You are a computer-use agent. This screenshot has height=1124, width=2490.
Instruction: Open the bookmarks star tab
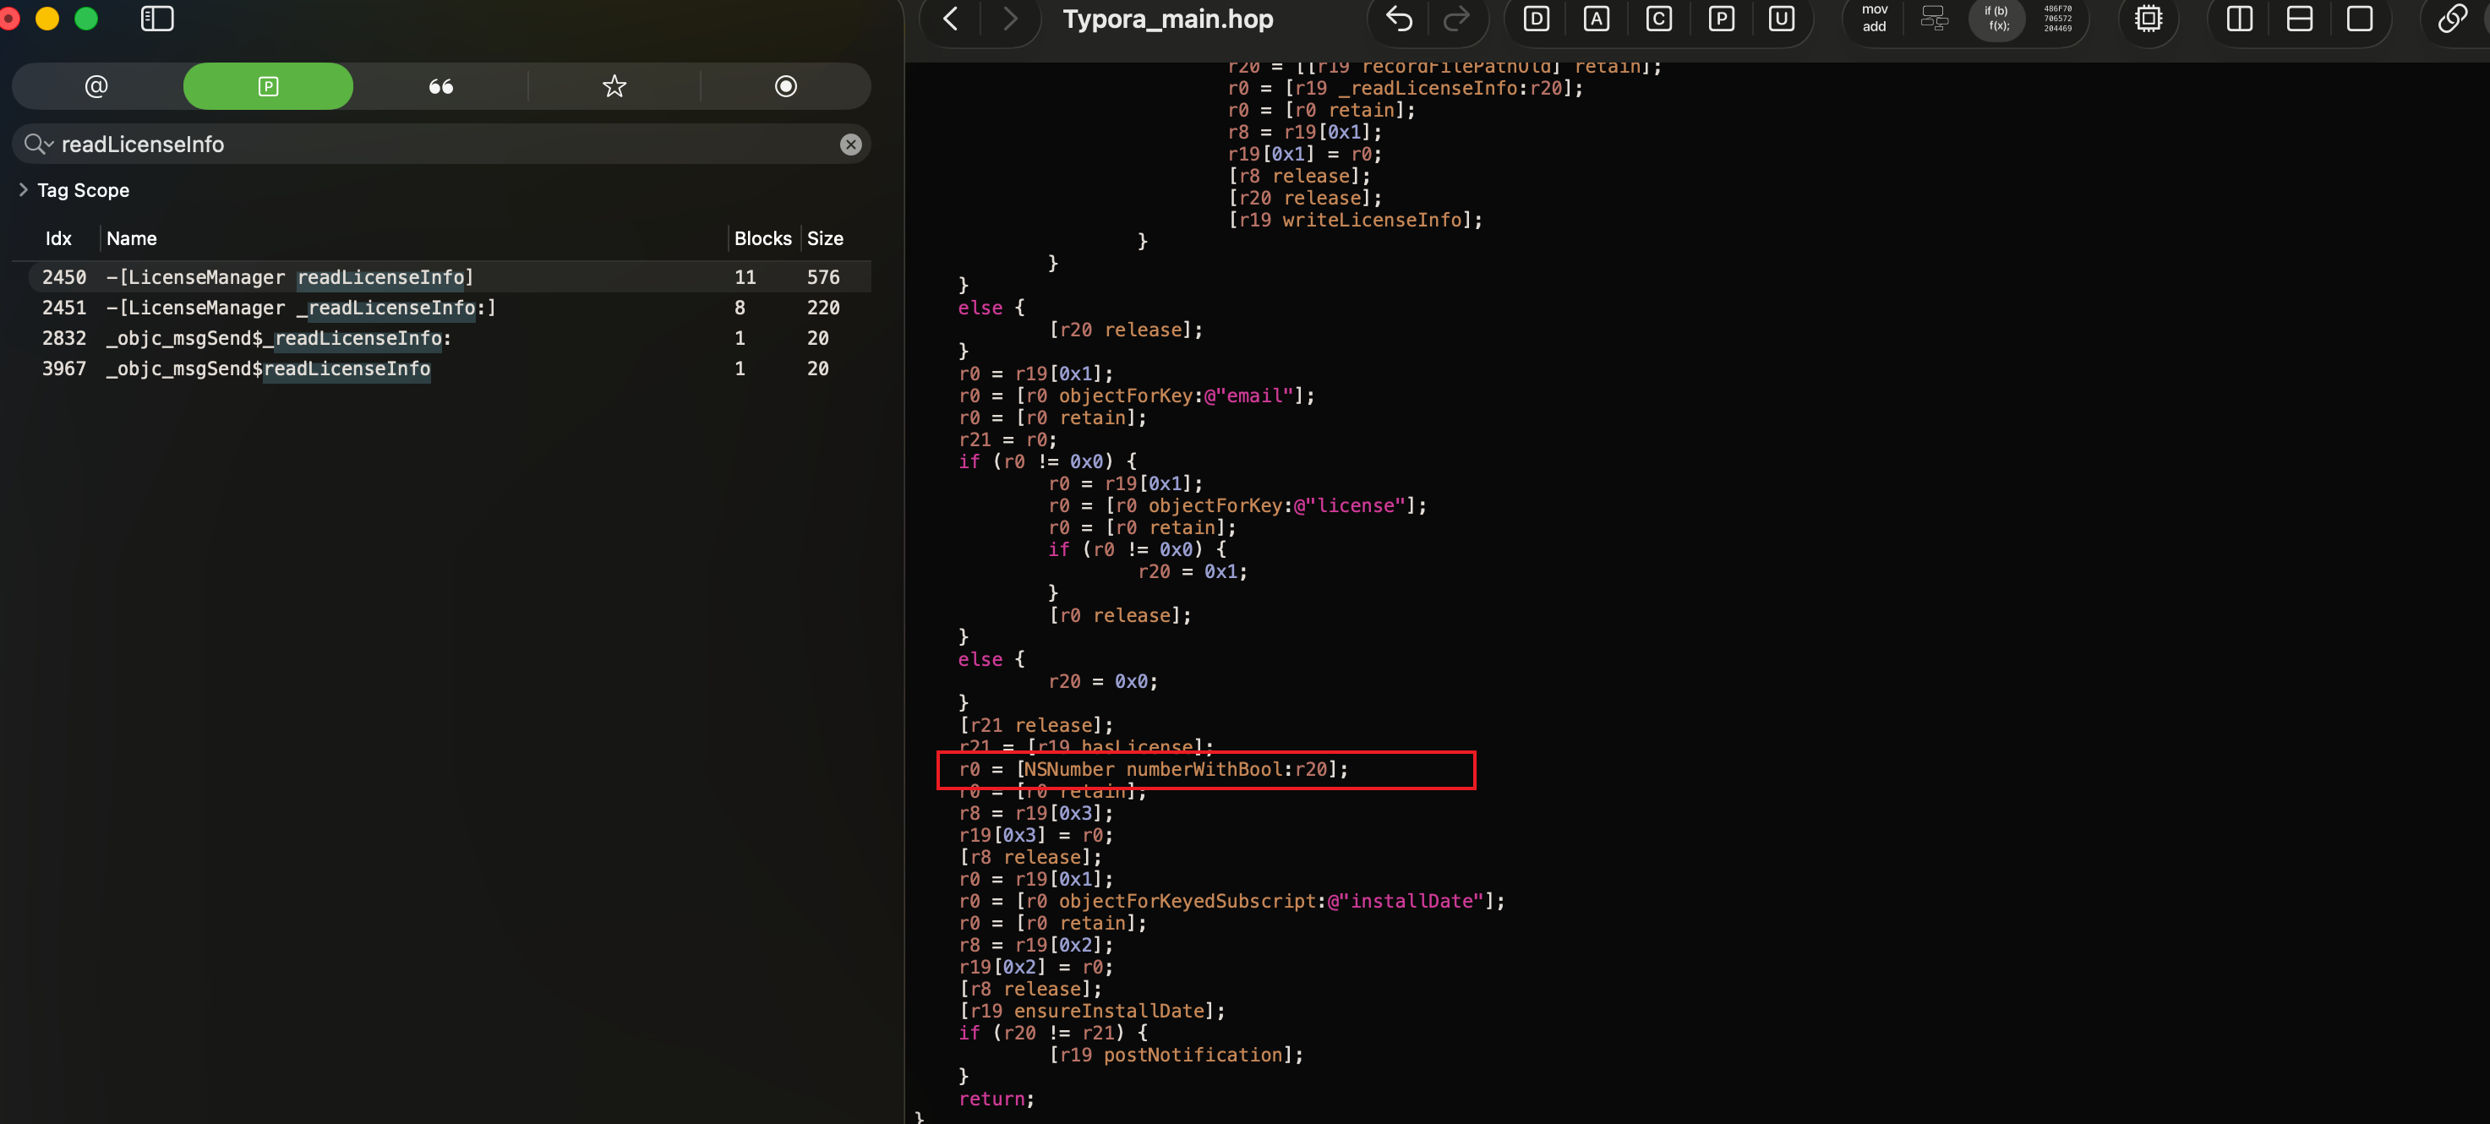click(x=614, y=86)
